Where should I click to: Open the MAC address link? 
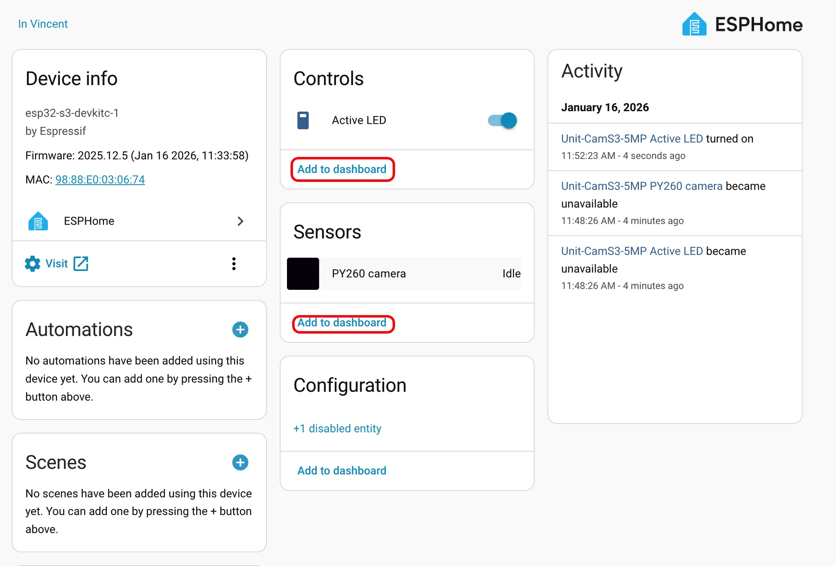tap(100, 179)
